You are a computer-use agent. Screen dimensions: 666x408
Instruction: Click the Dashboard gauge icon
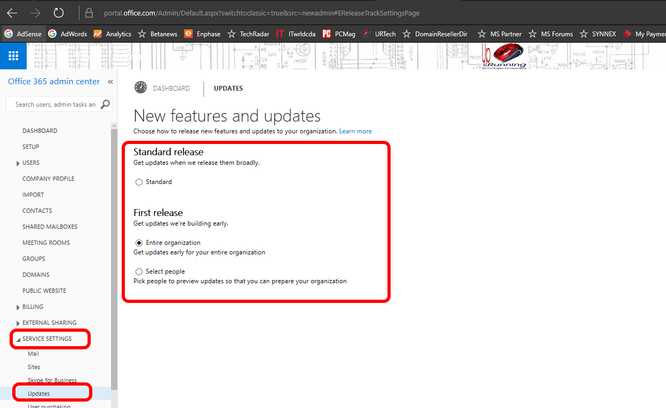tap(140, 87)
